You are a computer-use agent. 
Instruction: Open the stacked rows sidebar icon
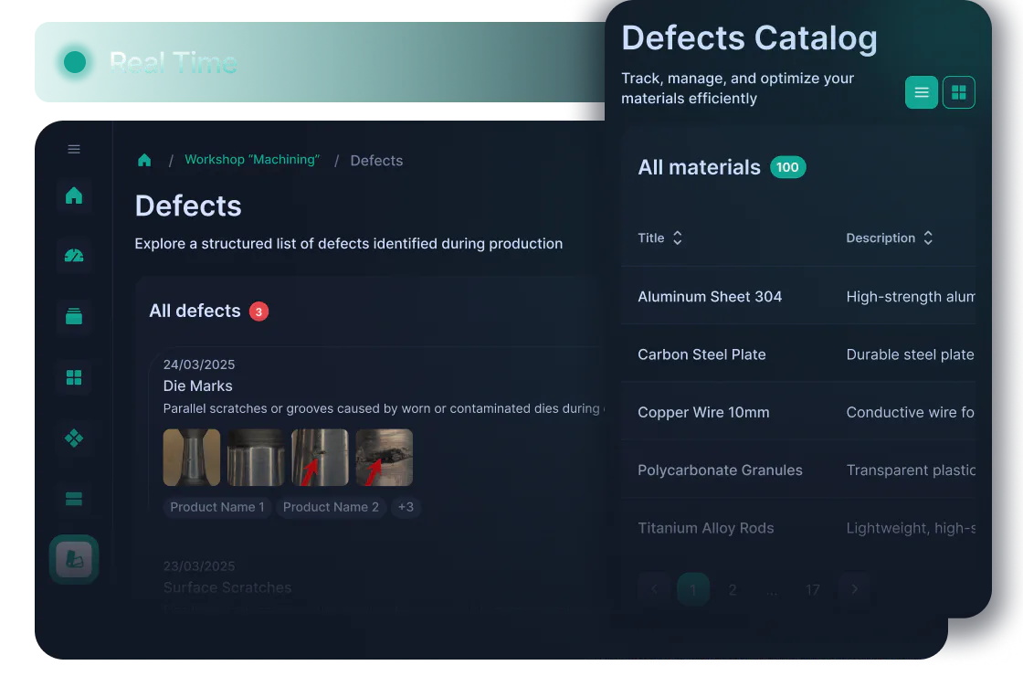click(74, 499)
